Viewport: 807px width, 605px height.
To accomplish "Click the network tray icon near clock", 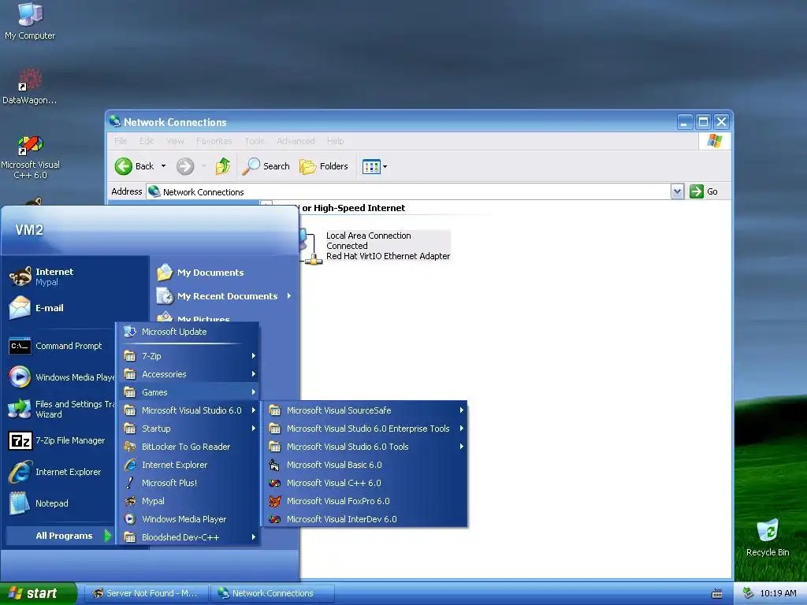I will tap(749, 593).
